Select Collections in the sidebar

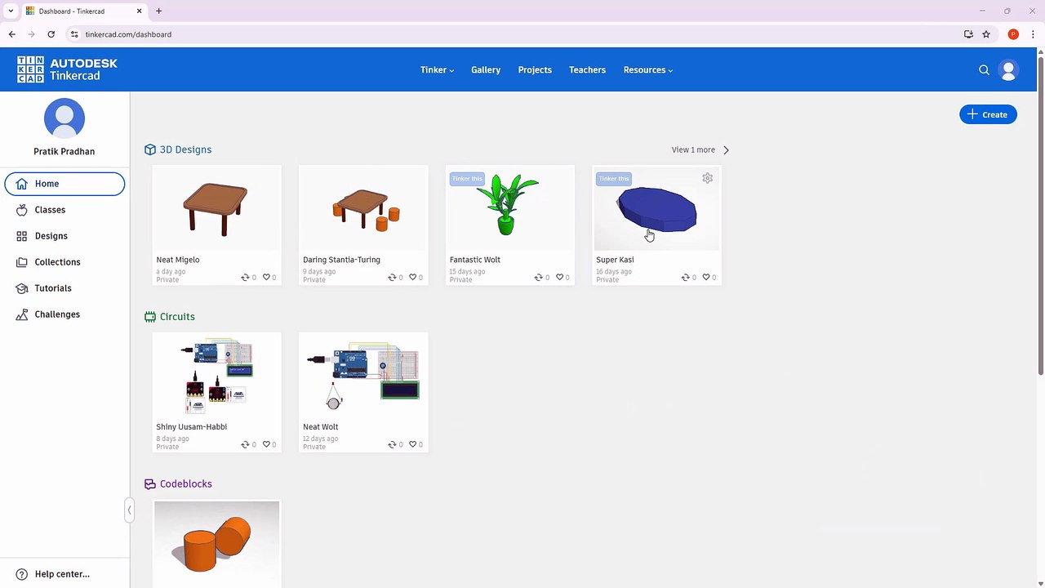click(x=64, y=262)
